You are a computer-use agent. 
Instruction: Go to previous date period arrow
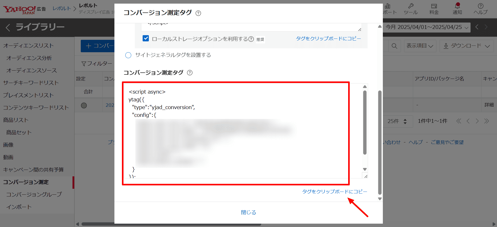[477, 27]
